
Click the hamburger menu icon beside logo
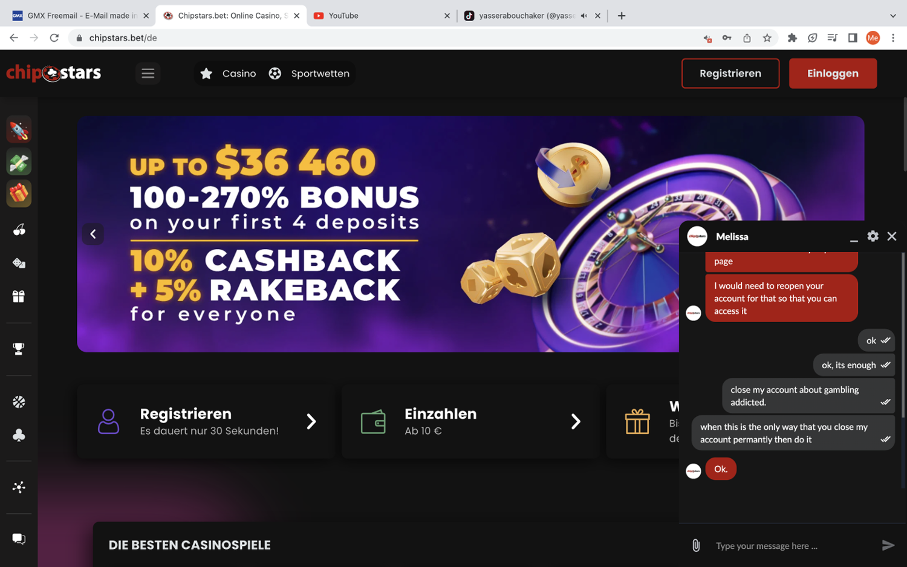click(x=148, y=73)
